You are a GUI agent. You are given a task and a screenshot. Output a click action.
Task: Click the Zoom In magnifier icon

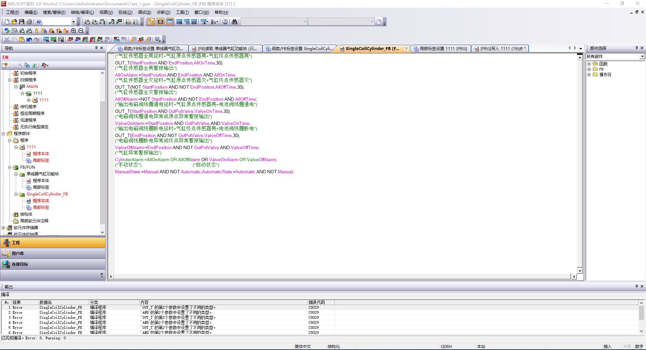74,31
